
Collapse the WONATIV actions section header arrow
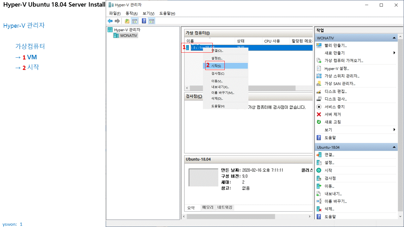coord(394,38)
